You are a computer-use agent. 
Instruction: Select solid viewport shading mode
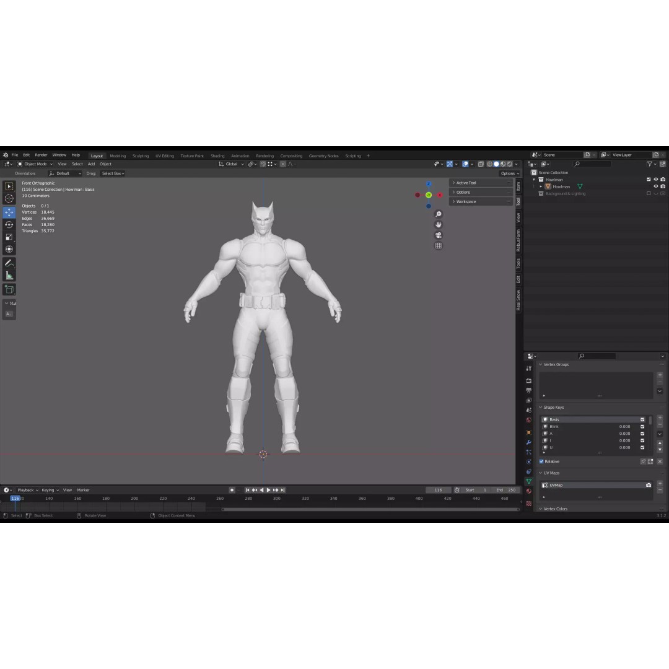496,164
